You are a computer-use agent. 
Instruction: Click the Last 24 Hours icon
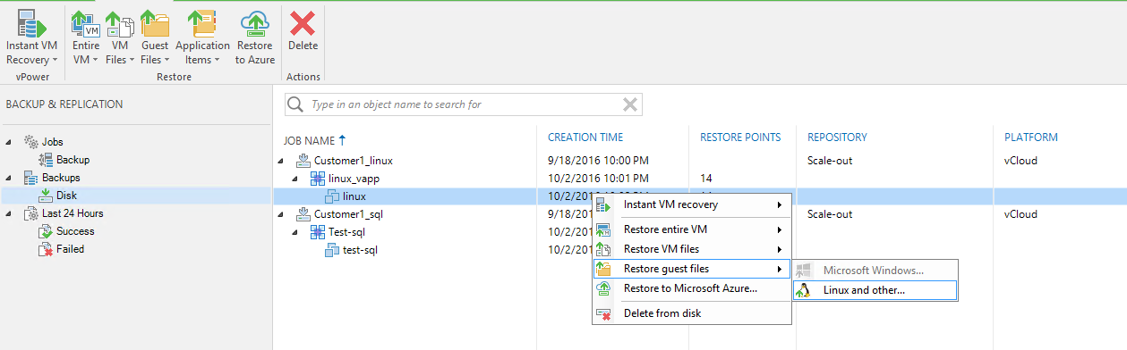click(30, 213)
